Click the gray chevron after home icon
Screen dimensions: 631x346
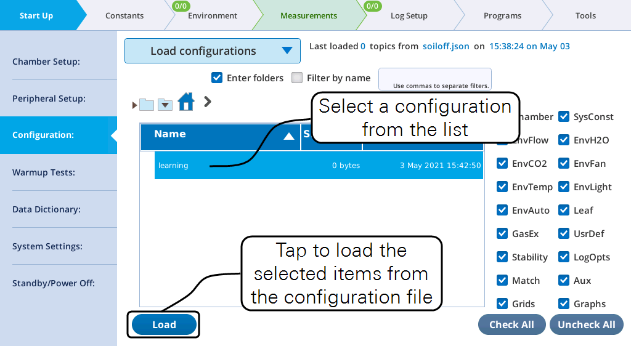coord(208,102)
